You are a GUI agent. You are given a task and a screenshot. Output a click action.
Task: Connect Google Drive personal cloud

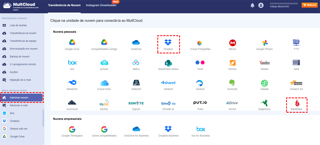click(72, 45)
